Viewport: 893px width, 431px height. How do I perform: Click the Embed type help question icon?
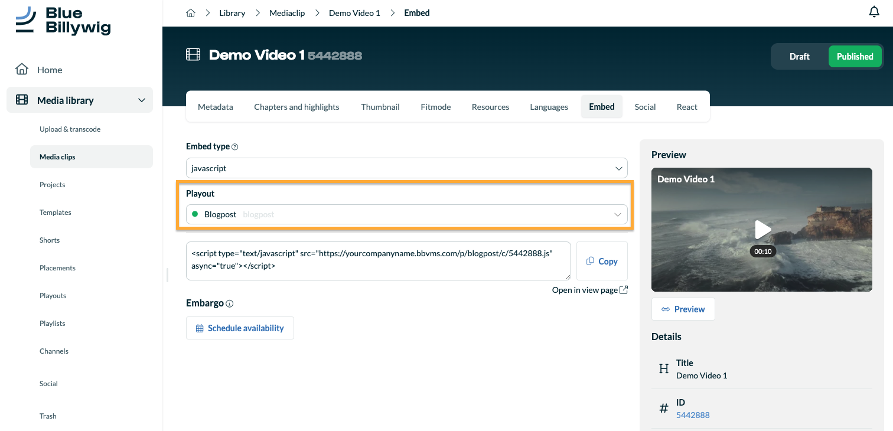point(235,146)
